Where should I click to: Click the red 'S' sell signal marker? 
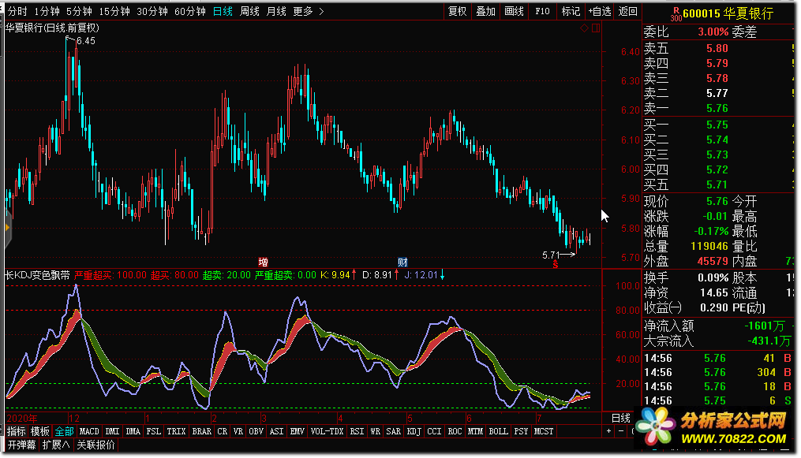click(x=556, y=265)
